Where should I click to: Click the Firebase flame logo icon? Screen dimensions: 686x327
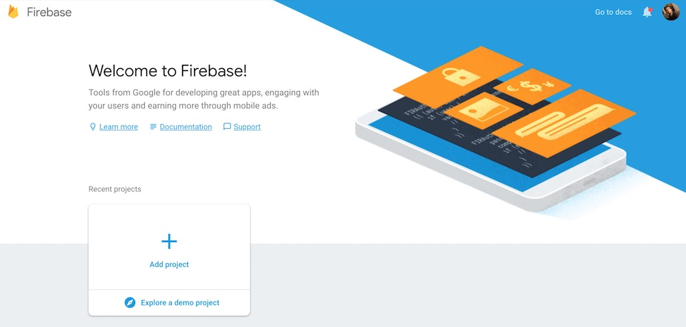13,12
